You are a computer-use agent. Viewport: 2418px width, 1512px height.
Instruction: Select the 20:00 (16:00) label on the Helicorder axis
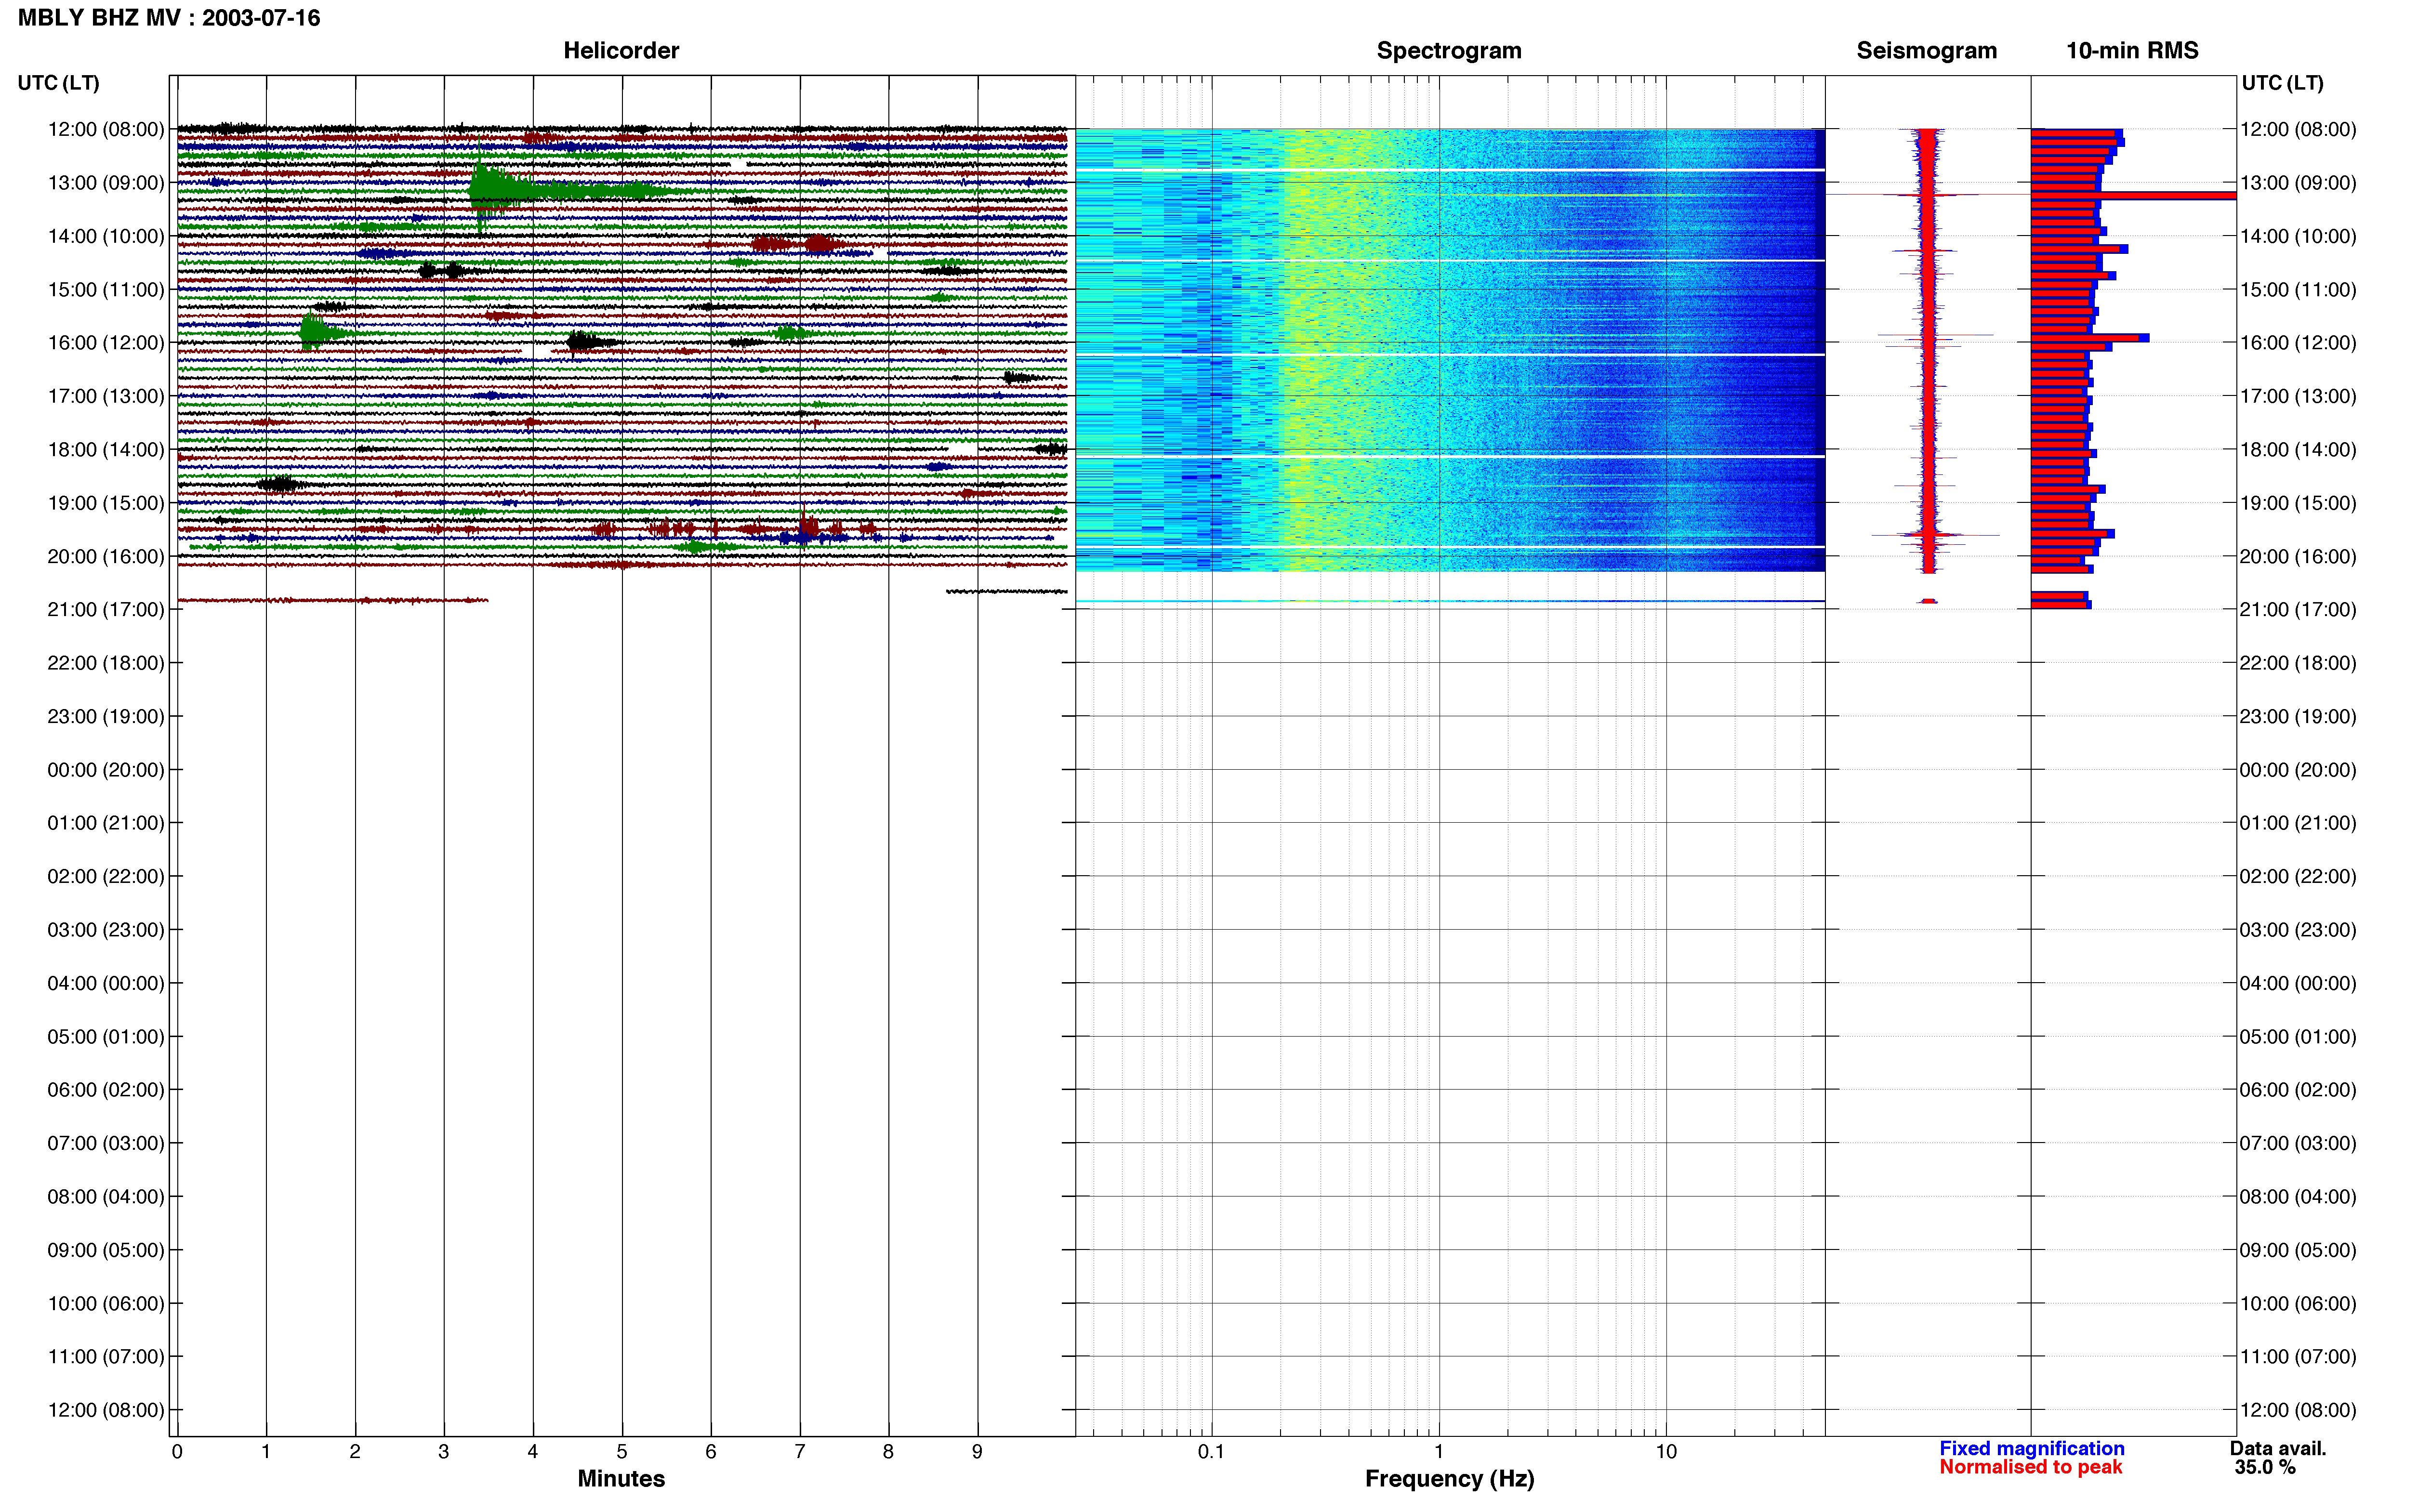(x=106, y=556)
